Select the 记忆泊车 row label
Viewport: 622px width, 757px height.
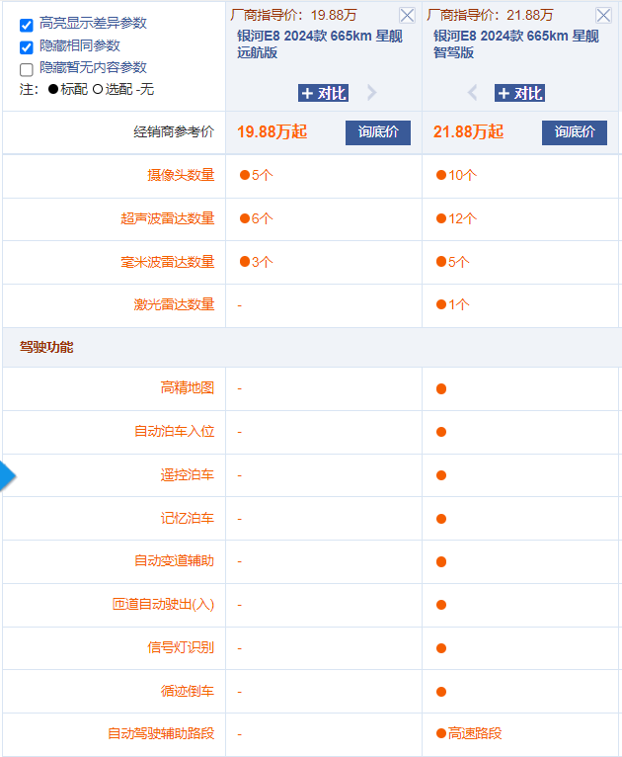click(x=188, y=518)
